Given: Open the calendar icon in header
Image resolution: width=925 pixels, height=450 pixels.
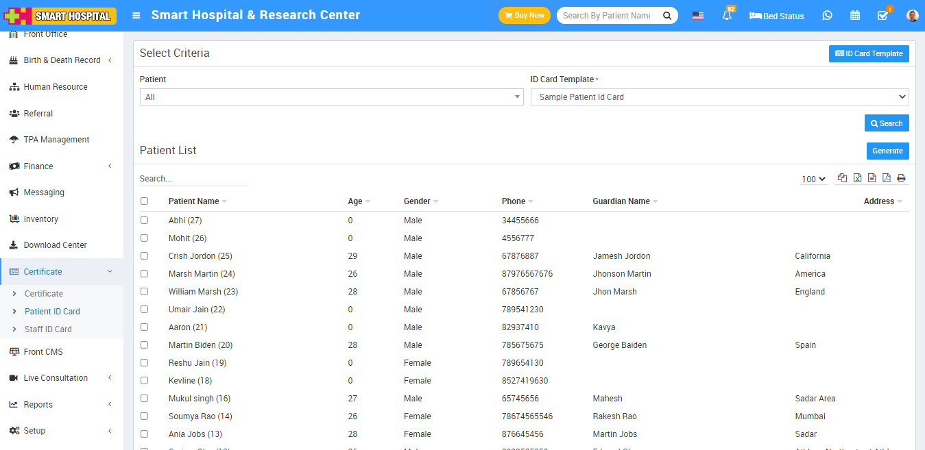Looking at the screenshot, I should click(855, 16).
